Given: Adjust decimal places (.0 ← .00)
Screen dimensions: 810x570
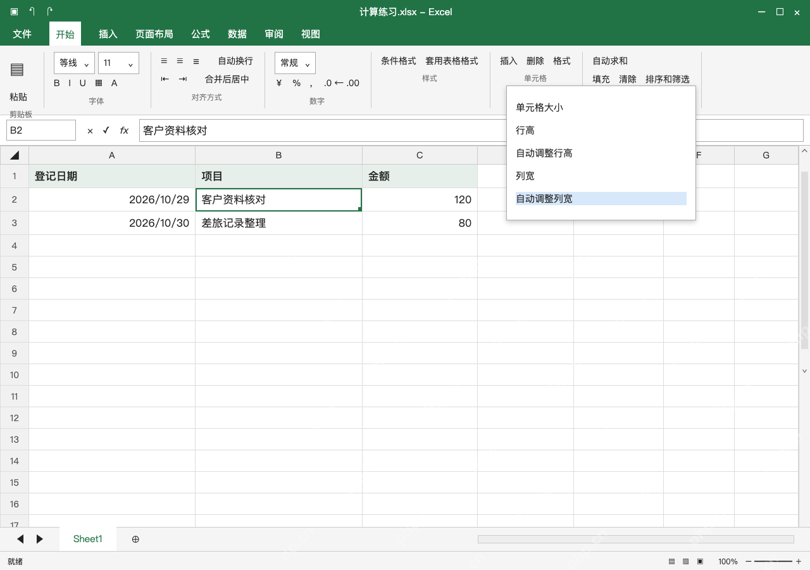Looking at the screenshot, I should pos(342,83).
